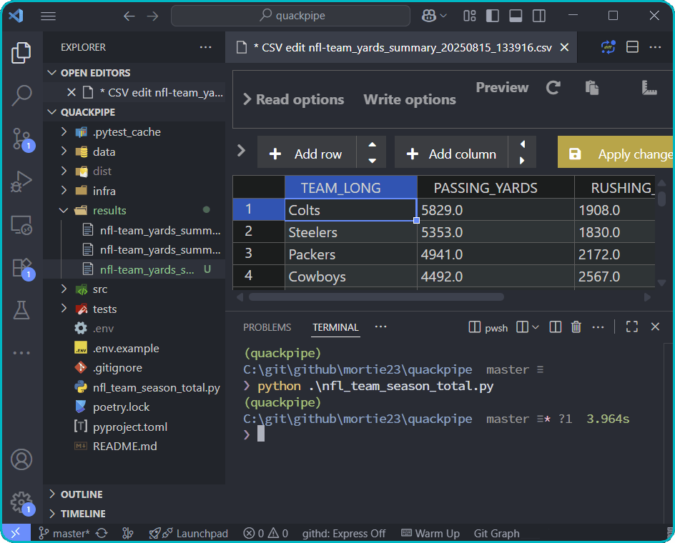Close CSV edit in Open Editors

tap(72, 92)
